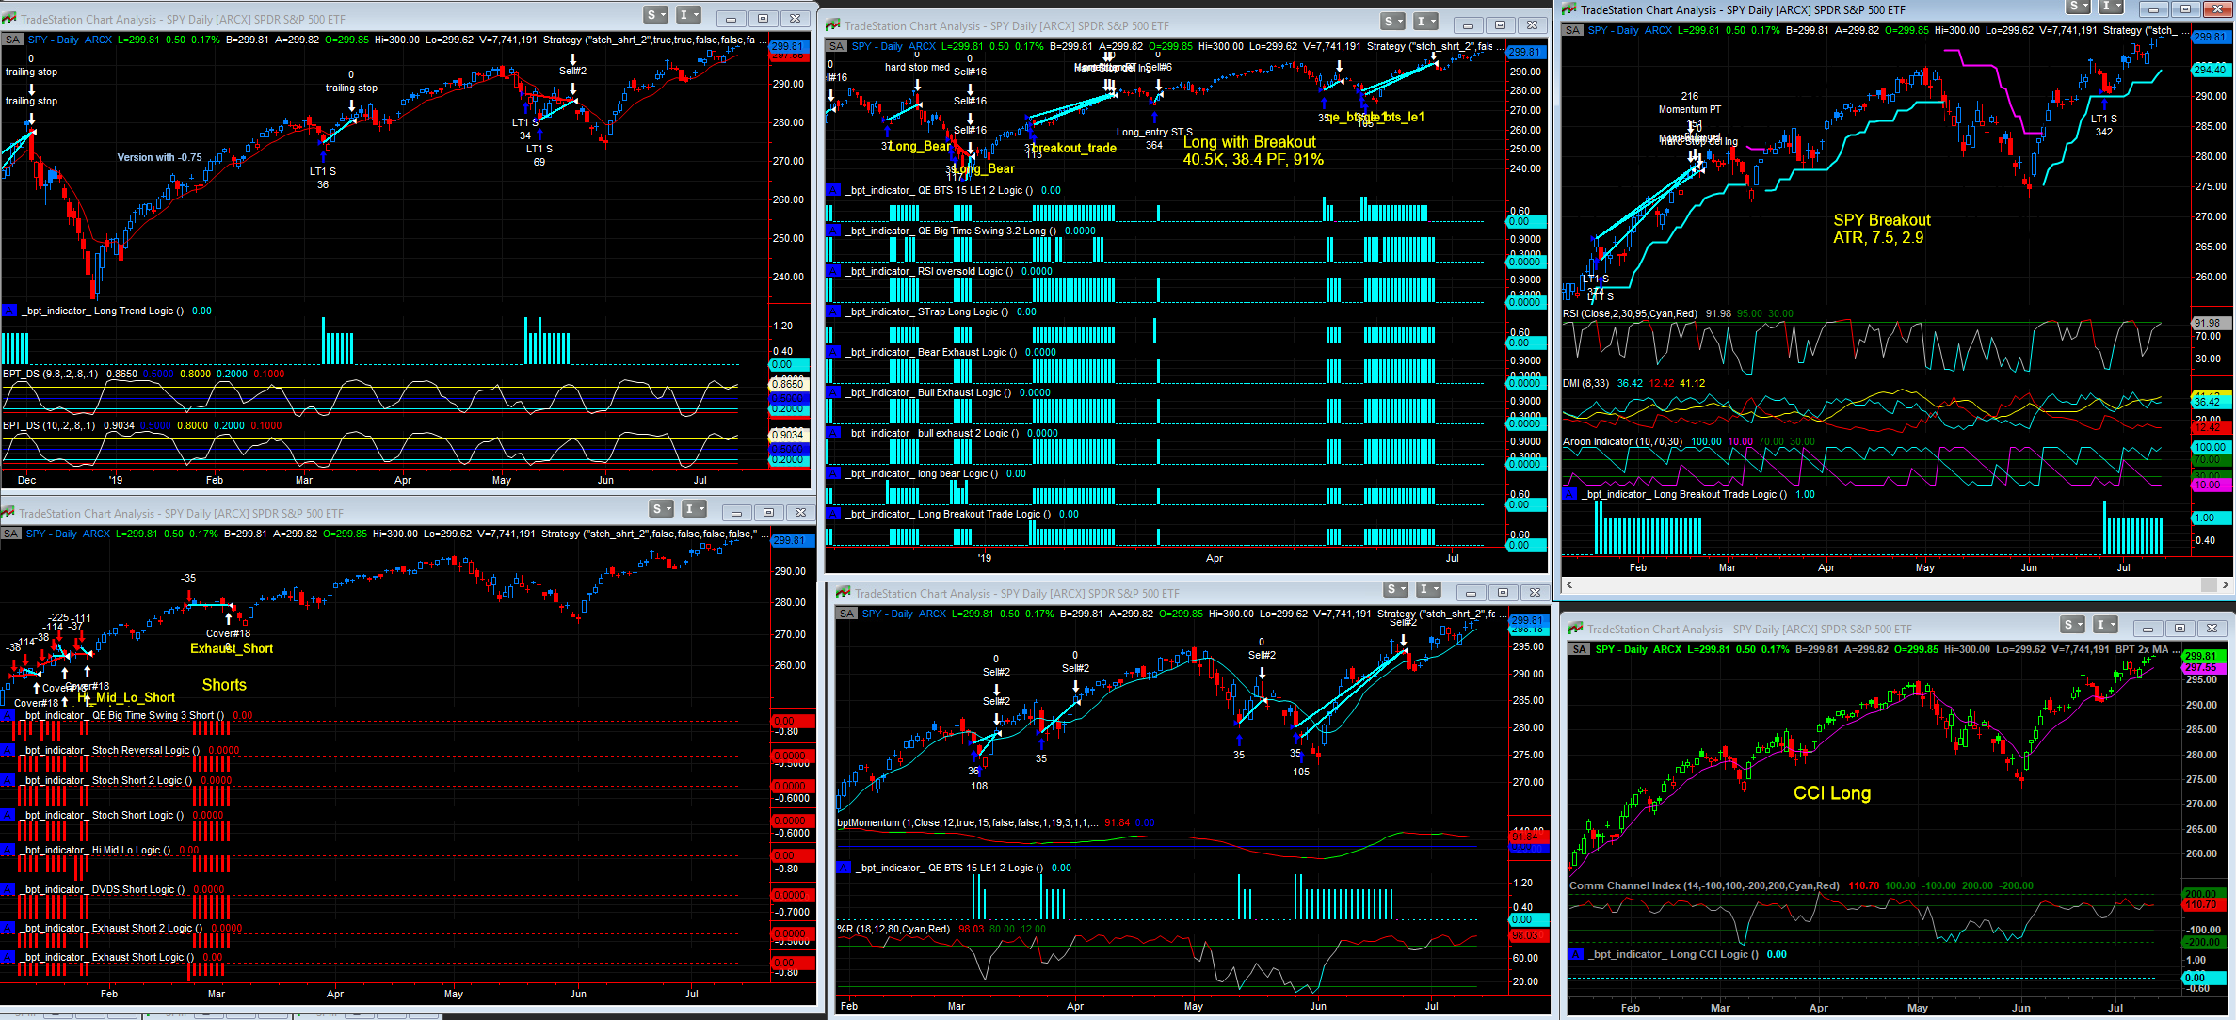Click the S dropdown in the Long with Breakout window
Viewport: 2236px width, 1020px height.
(1393, 22)
